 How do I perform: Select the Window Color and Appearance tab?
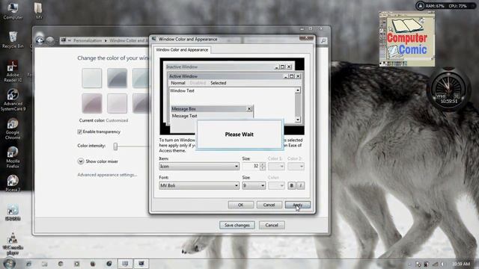[182, 50]
